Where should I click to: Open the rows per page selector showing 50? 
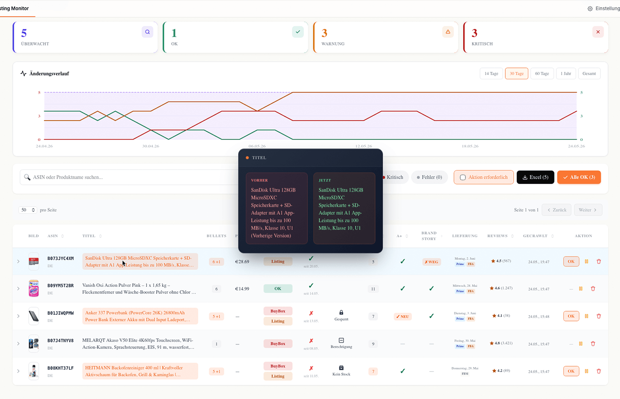[x=27, y=210]
